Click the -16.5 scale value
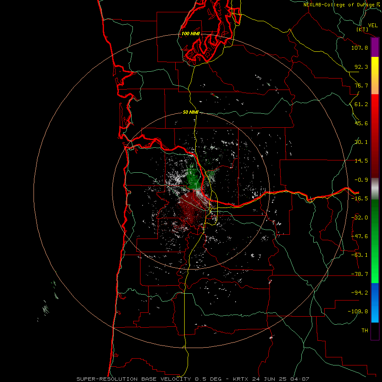 click(360, 199)
